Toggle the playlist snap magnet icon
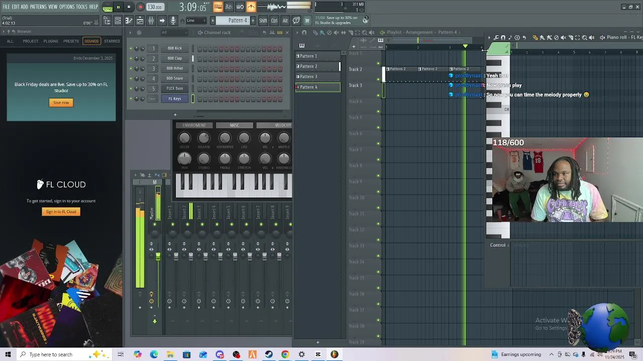 (x=304, y=33)
